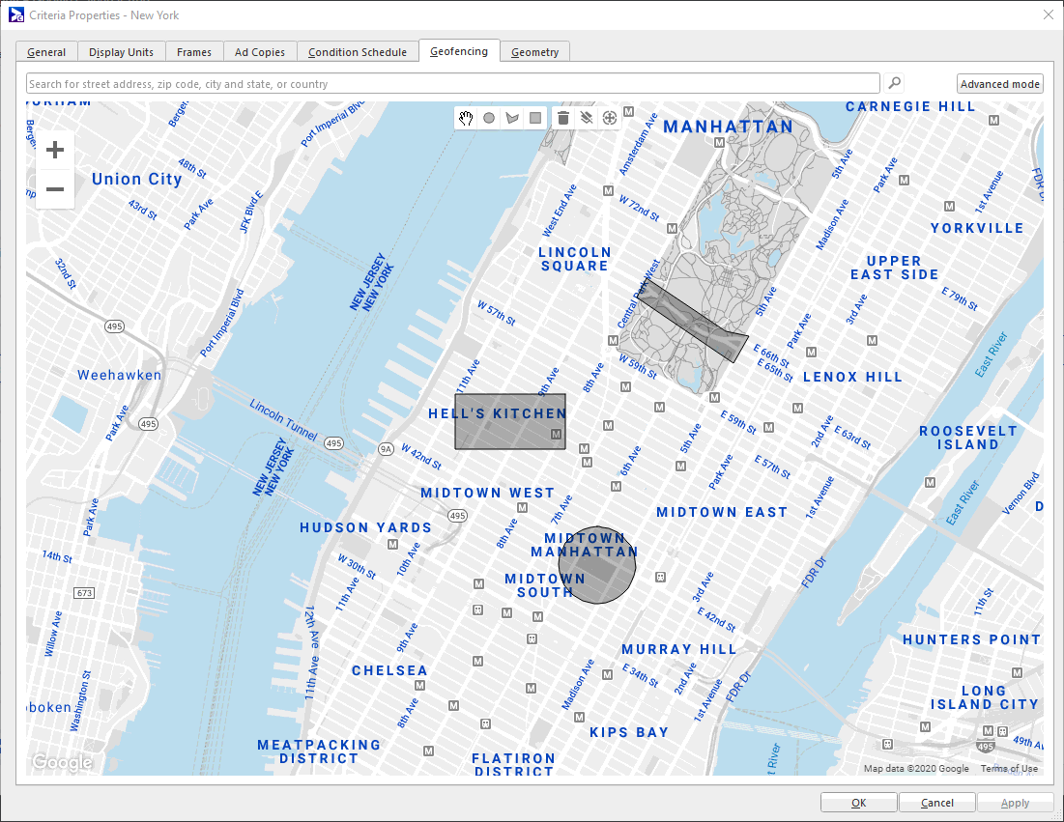Choose the polygon geofence drawing tool
1064x822 pixels.
coord(512,118)
